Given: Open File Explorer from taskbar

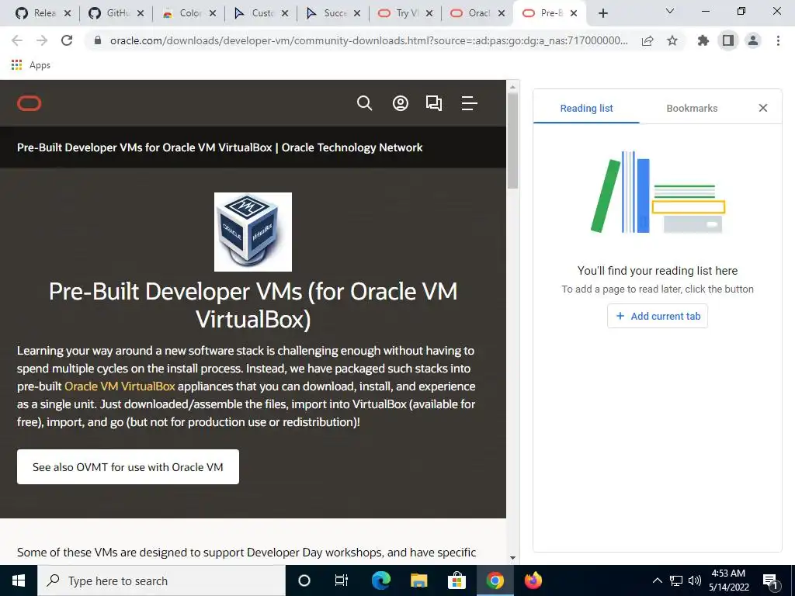Looking at the screenshot, I should click(x=418, y=580).
